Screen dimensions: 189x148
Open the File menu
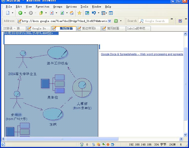tap(9, 6)
